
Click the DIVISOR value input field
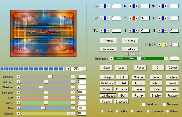click(174, 45)
